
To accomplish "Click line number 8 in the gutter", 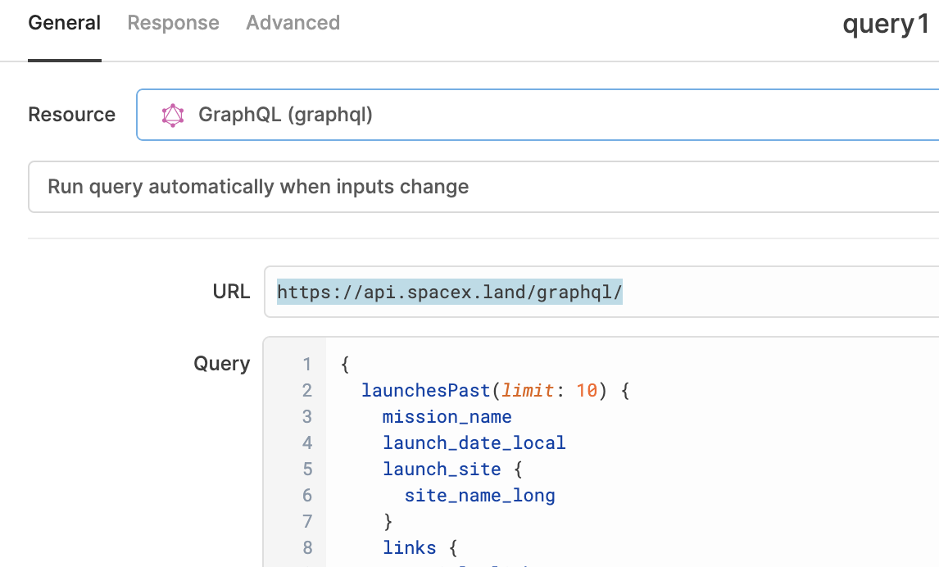I will (307, 547).
